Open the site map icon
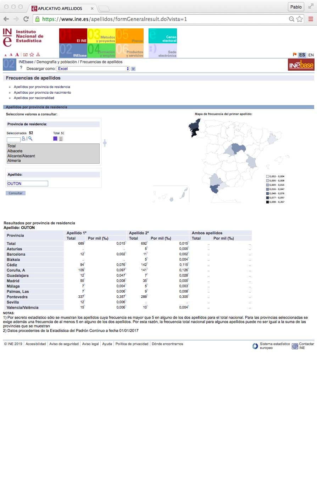The image size is (317, 502). [38, 55]
